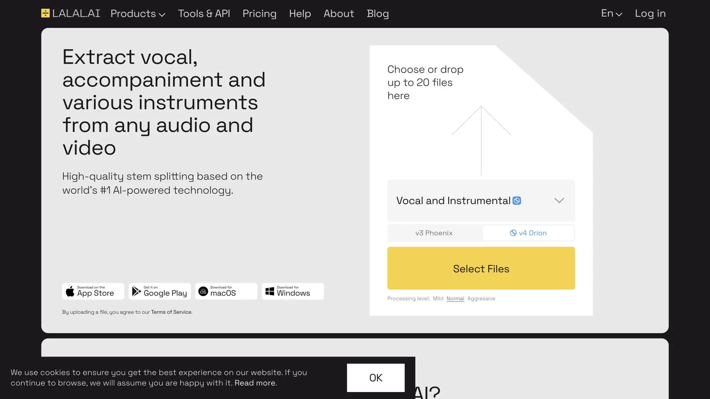Open the Pricing page
710x399 pixels.
[260, 14]
